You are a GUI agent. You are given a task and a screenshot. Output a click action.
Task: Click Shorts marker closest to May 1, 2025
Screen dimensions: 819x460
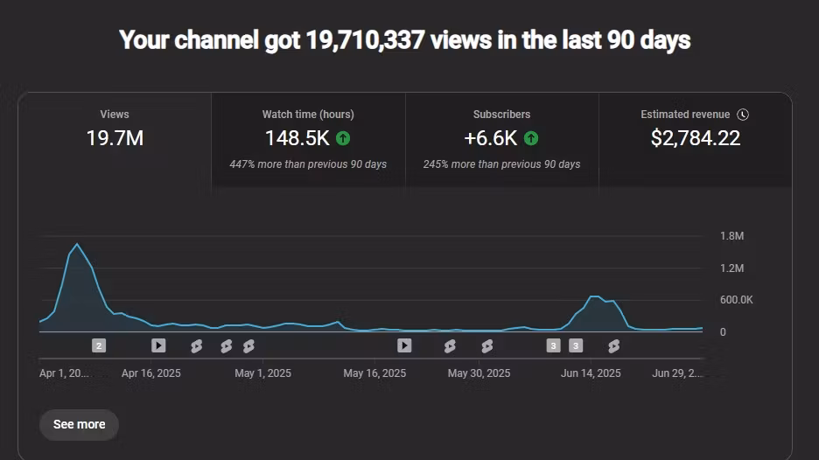coord(248,346)
